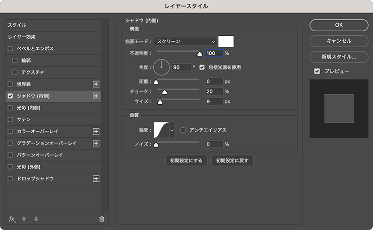This screenshot has width=373, height=230.
Task: Click the move effect up arrow
Action: point(24,219)
